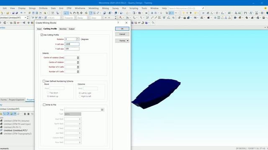
Task: Click the dark light bulb icon
Action: (191, 13)
